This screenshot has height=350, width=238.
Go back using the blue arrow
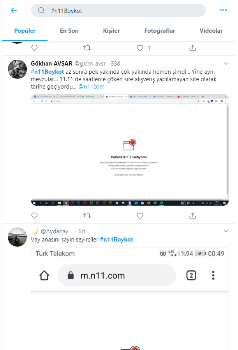pyautogui.click(x=14, y=10)
